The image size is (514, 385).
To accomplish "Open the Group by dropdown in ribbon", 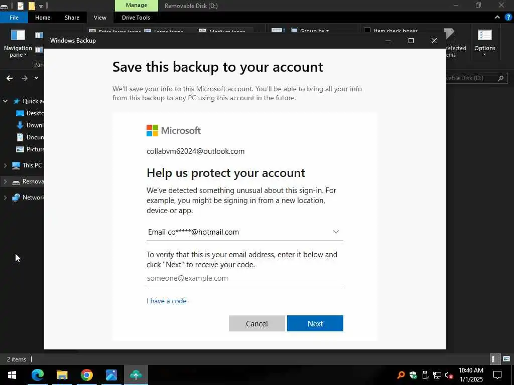I will tap(310, 31).
